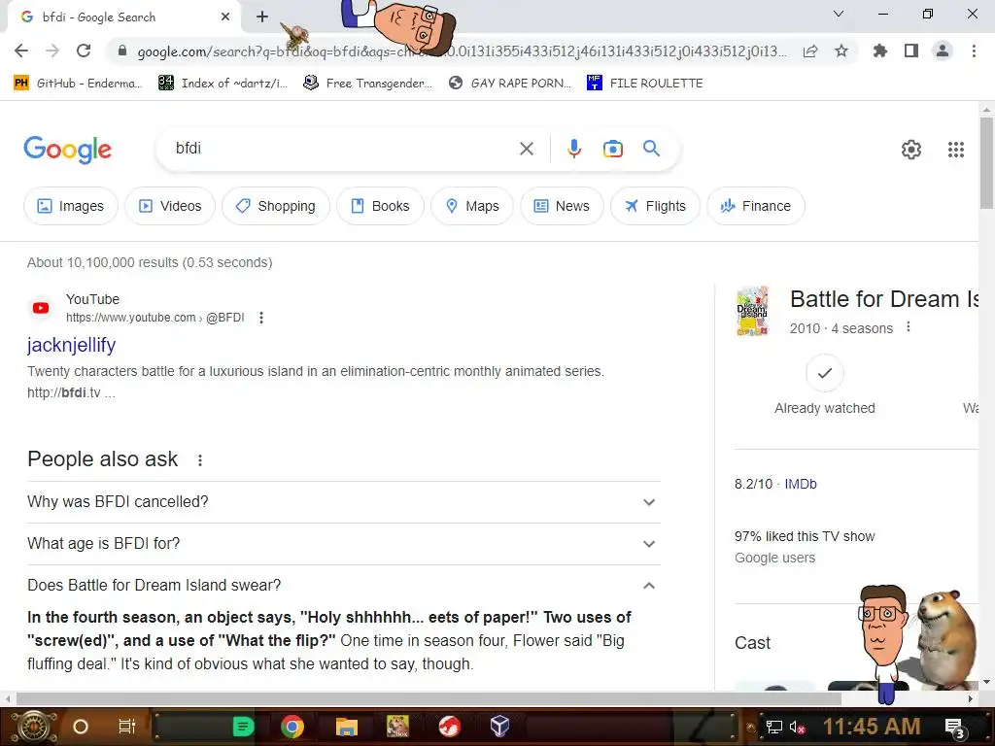Click the 11:45 AM taskbar clock
The height and width of the screenshot is (746, 995).
click(x=872, y=727)
